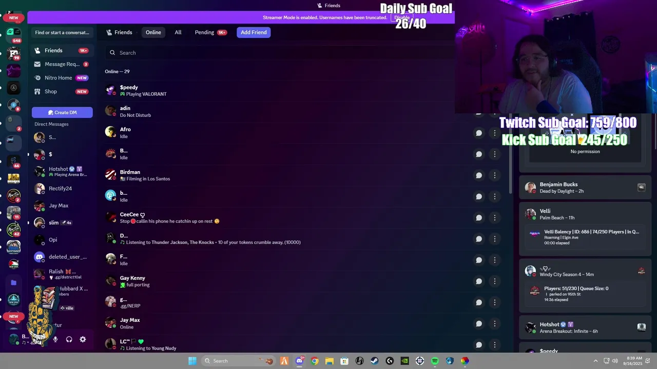Show hidden system tray icons chevron
Image resolution: width=657 pixels, height=369 pixels.
coord(595,361)
